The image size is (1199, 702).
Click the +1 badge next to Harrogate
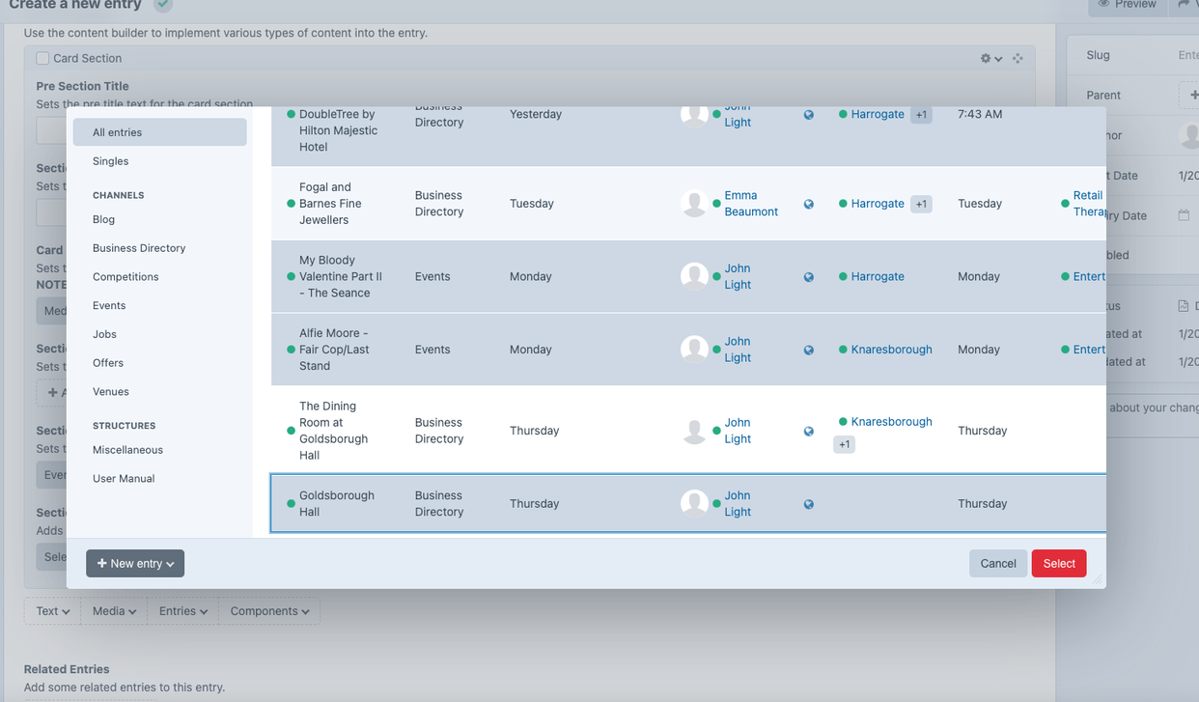[919, 114]
